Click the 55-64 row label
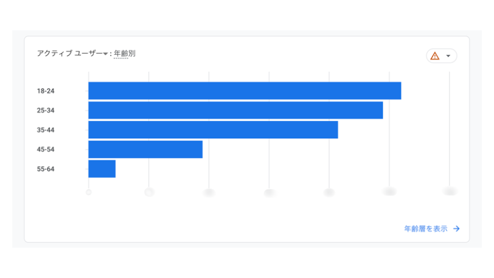494x278 pixels. pos(46,169)
